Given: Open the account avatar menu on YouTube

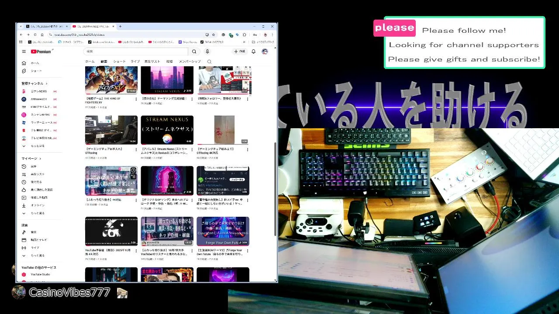Looking at the screenshot, I should pos(265,51).
